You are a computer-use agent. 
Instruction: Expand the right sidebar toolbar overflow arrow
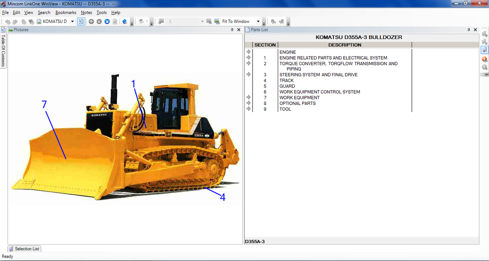click(x=486, y=75)
